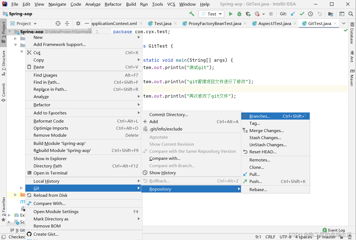Open Project Structure folder icon
Screen dimensions: 356x240
click(x=330, y=14)
